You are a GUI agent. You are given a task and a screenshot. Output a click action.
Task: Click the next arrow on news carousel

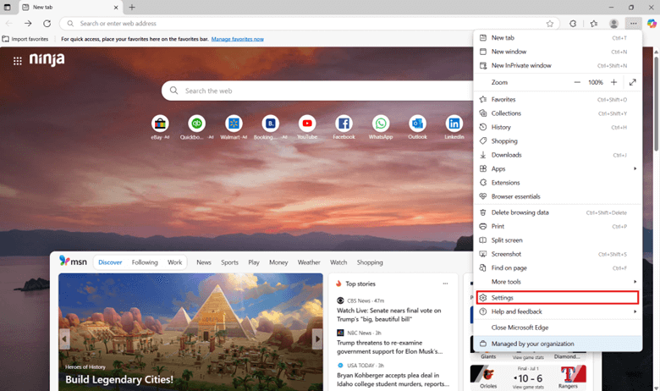[317, 339]
